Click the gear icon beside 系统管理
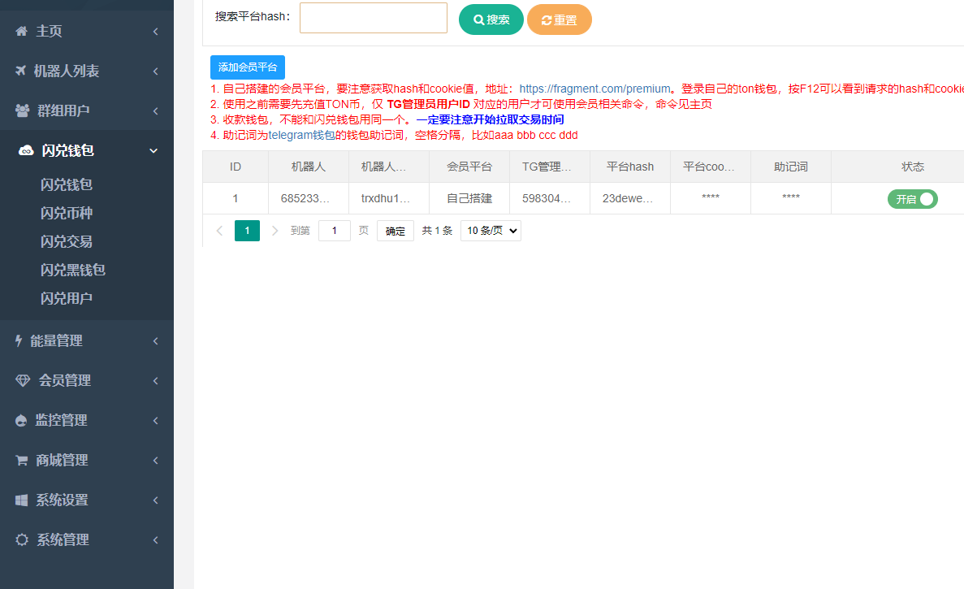Viewport: 964px width, 589px height. click(22, 539)
